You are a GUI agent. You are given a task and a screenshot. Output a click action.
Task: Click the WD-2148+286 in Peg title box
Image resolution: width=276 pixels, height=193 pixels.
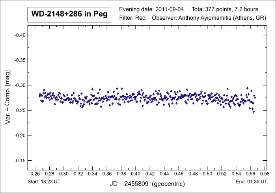(69, 15)
